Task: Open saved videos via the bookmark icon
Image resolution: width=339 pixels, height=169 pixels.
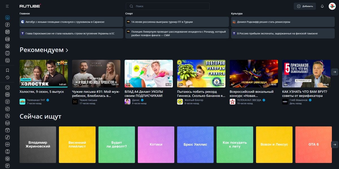Action: point(7,70)
